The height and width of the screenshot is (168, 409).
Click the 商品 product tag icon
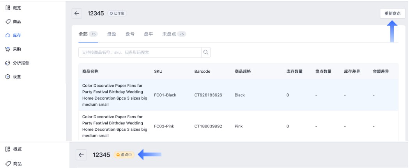pos(7,21)
